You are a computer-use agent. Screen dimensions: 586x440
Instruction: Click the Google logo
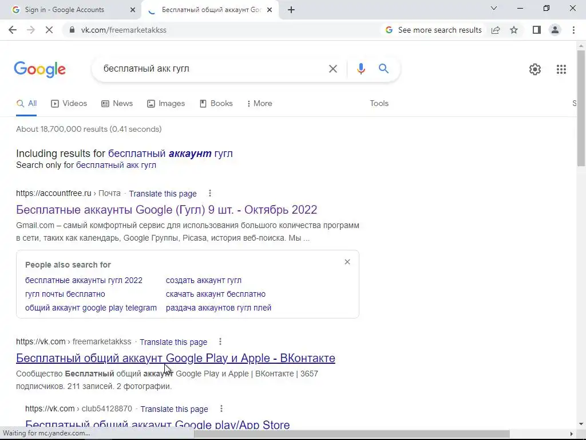click(40, 69)
